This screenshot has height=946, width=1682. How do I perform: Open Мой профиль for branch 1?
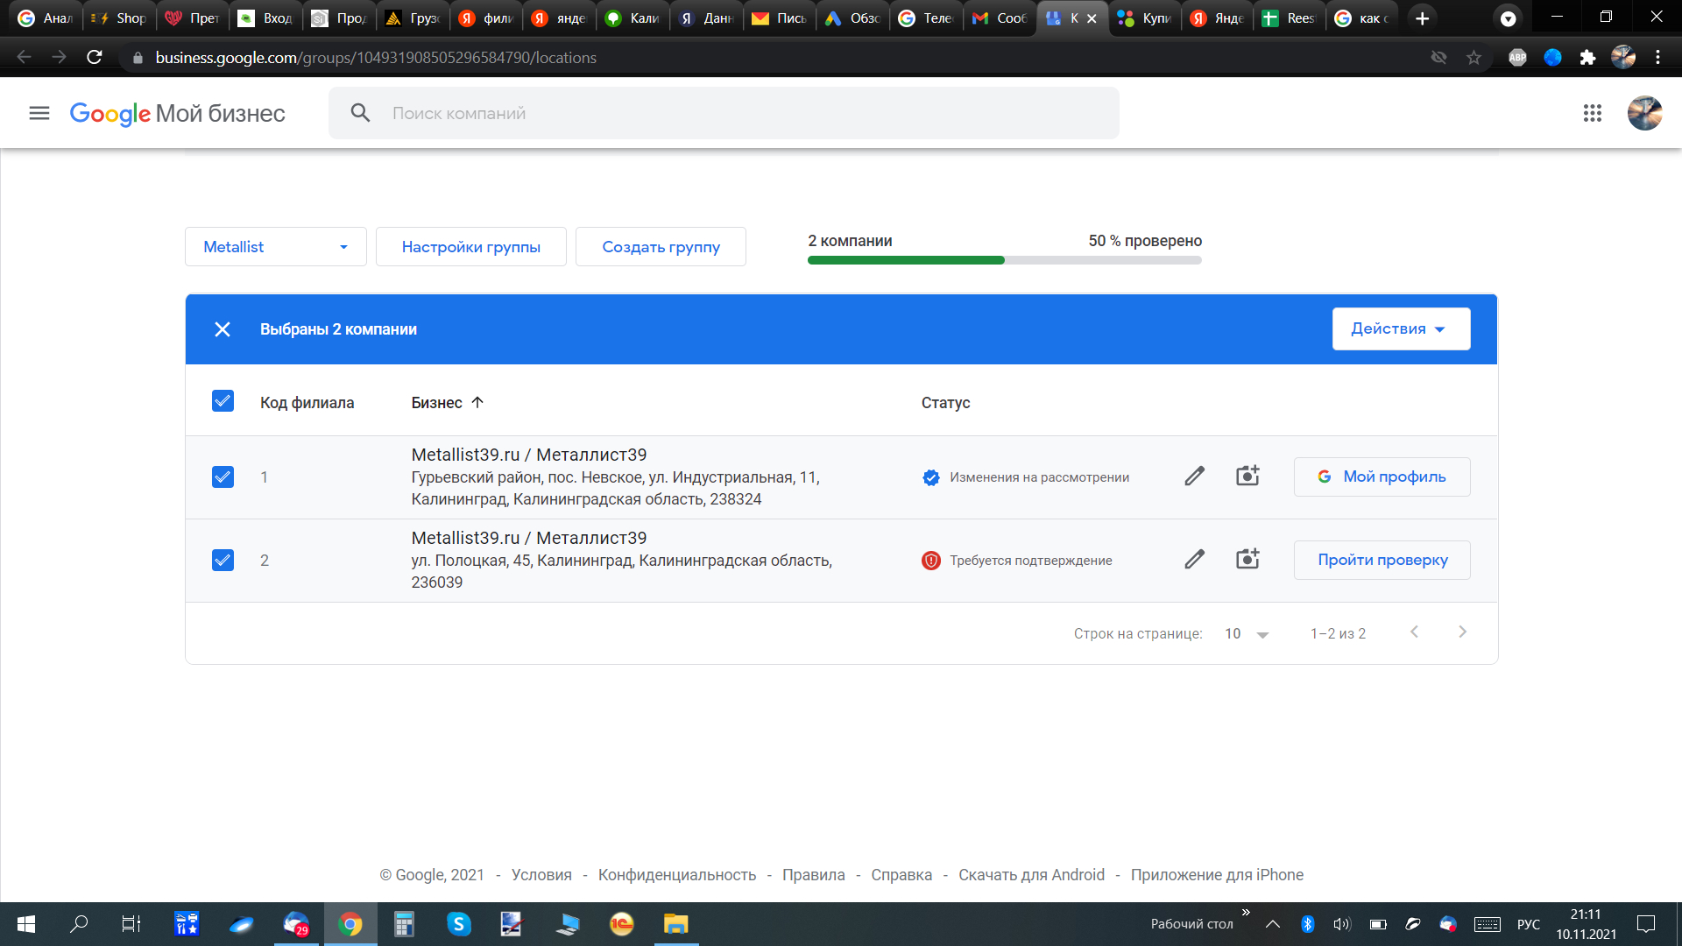(1382, 477)
